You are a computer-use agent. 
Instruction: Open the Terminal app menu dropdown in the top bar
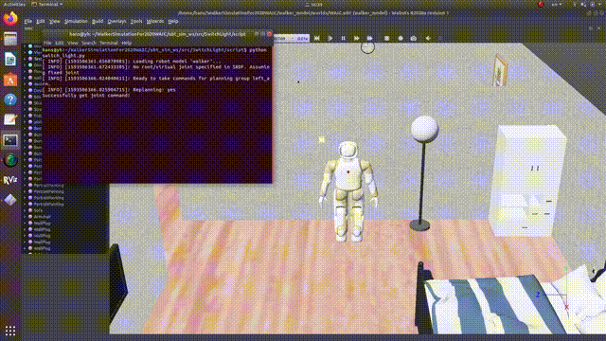(47, 4)
